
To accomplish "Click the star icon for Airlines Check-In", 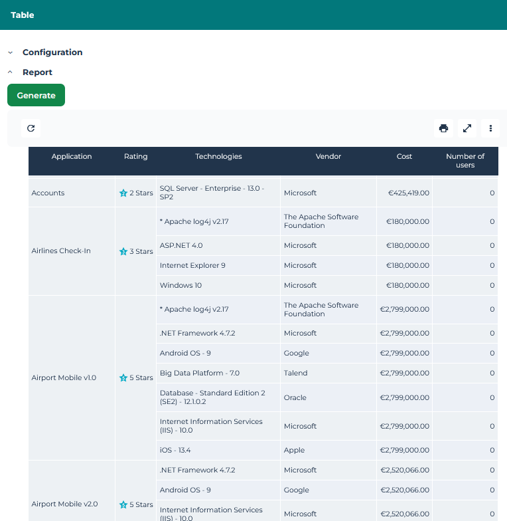I will coord(123,252).
